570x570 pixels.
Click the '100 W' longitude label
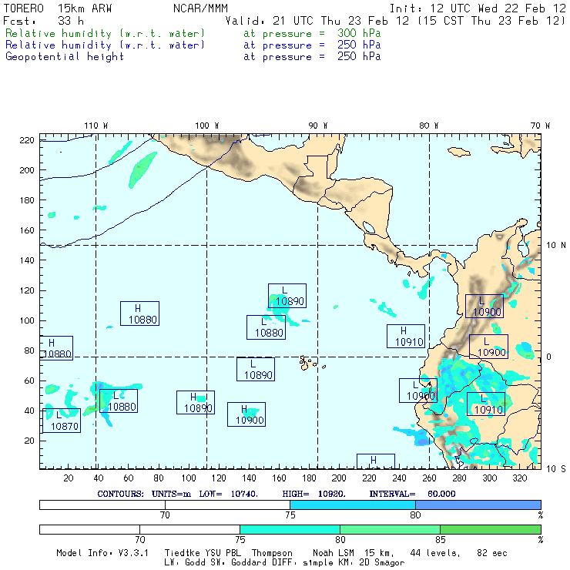click(207, 126)
